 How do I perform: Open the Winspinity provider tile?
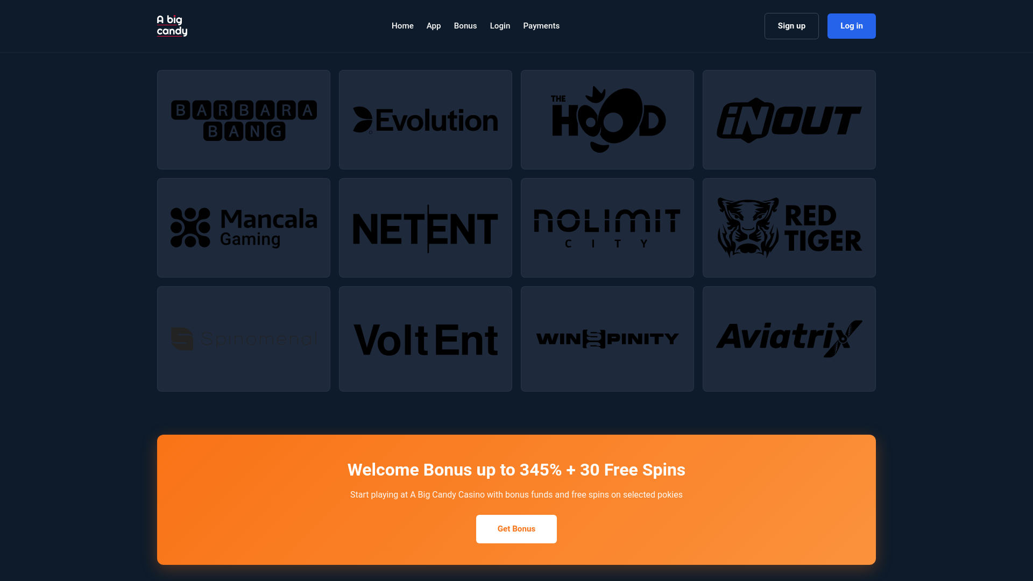[x=607, y=339]
